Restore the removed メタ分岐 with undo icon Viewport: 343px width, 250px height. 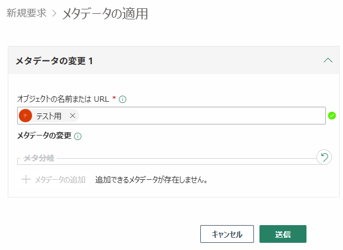tap(324, 157)
